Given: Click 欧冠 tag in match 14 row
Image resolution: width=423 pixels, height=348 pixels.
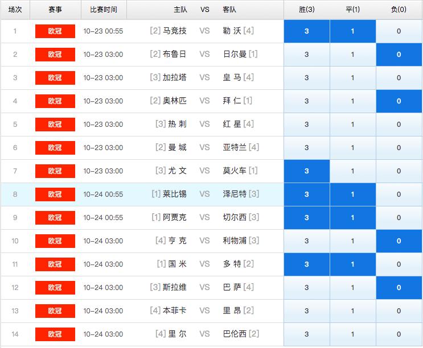Looking at the screenshot, I should 55,334.
